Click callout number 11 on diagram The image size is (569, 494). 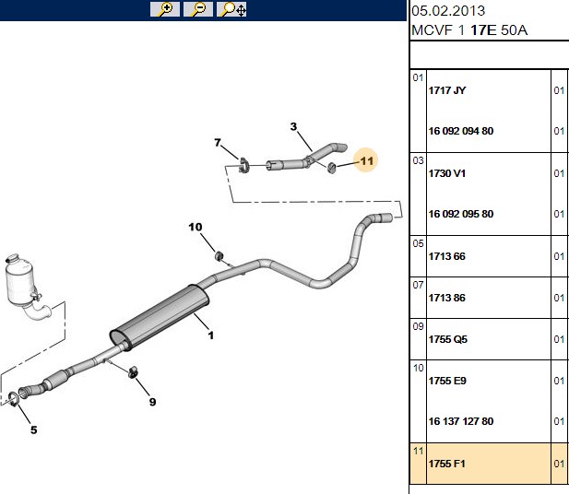coord(366,160)
